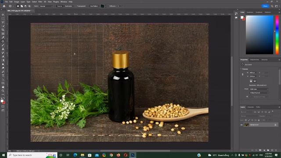
Task: Choose Intersect with Selection mode
Action: [29, 6]
